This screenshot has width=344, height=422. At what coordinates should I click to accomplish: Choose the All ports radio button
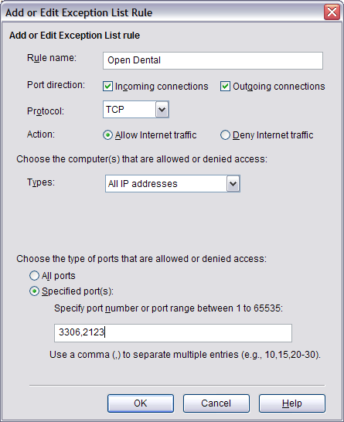(x=34, y=276)
